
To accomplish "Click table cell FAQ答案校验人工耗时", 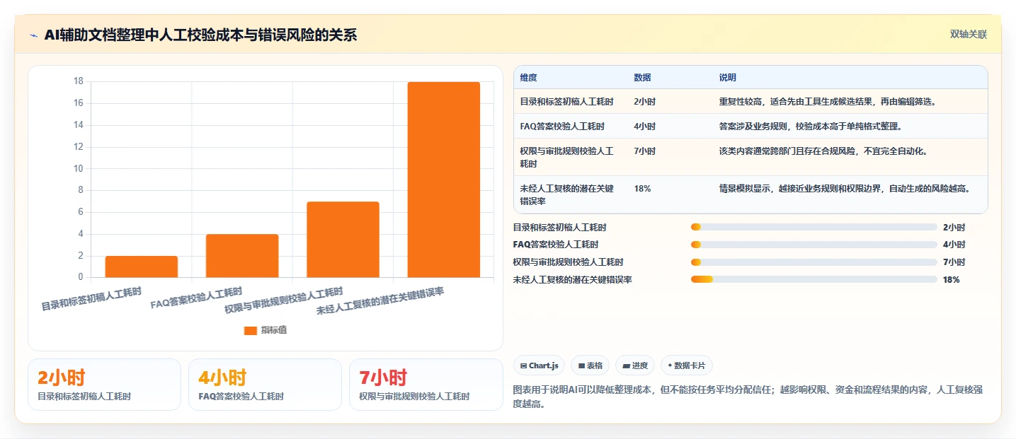I will [562, 127].
